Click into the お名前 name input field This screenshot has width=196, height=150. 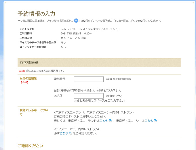[88, 96]
